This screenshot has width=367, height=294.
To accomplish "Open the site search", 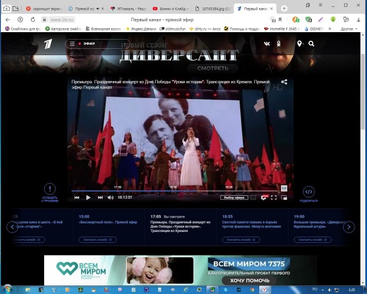I will (311, 44).
